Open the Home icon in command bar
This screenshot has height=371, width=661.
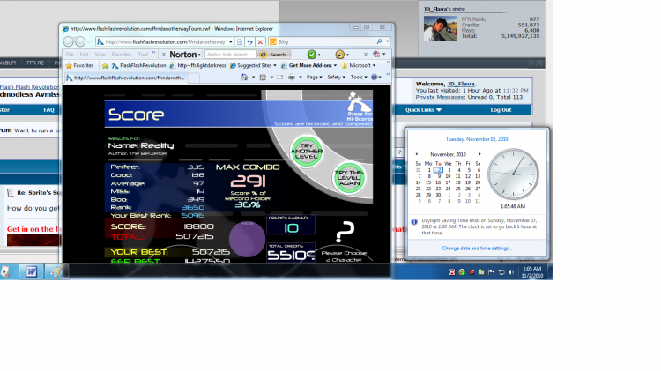pos(244,78)
